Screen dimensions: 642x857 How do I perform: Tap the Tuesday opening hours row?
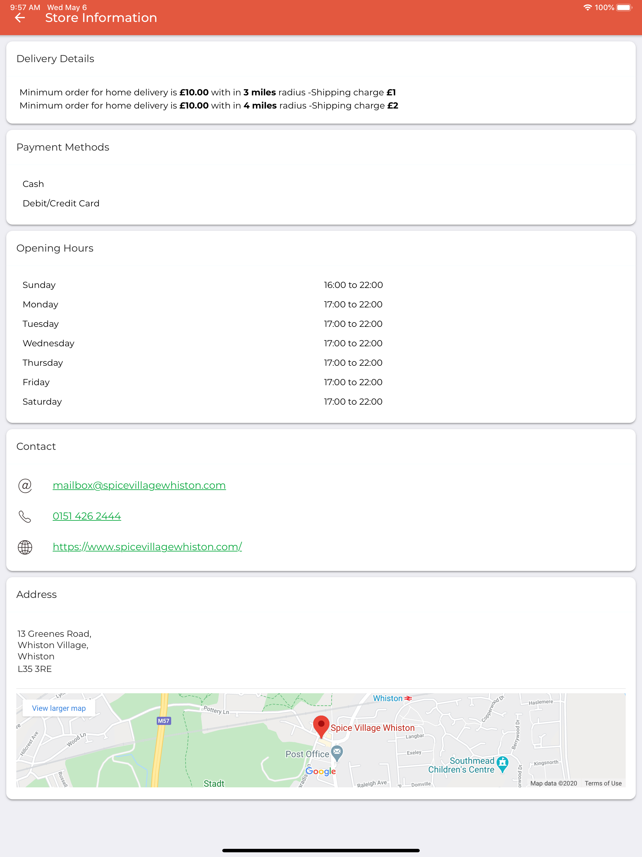pos(321,324)
